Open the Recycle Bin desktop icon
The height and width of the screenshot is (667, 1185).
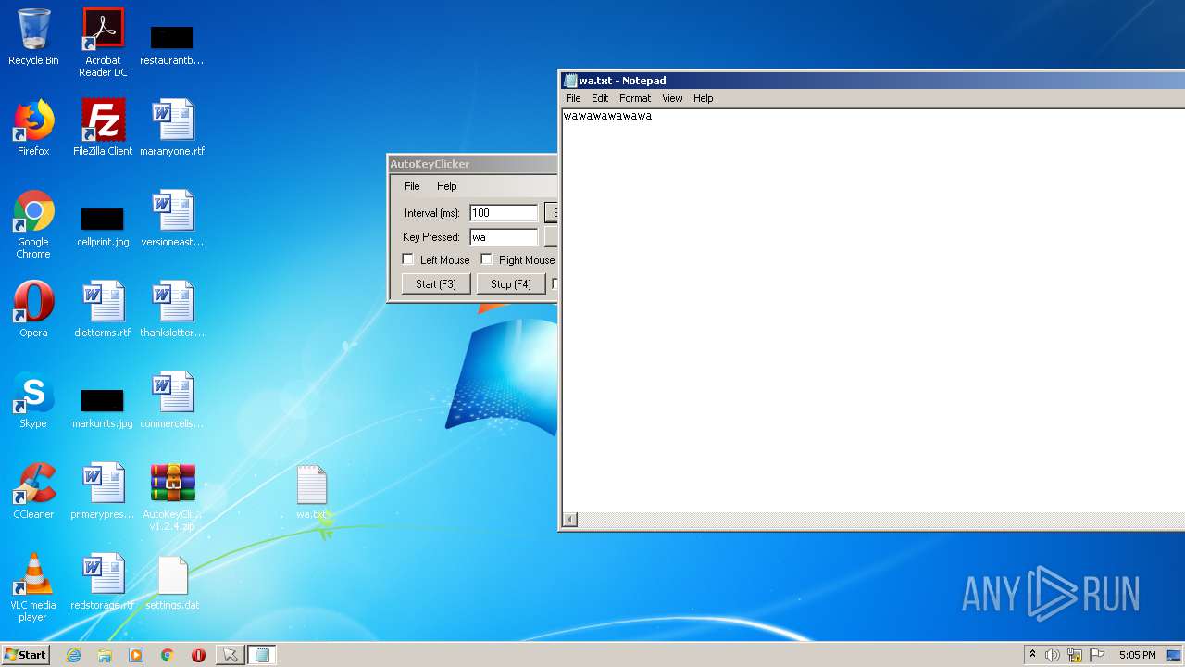pyautogui.click(x=33, y=37)
